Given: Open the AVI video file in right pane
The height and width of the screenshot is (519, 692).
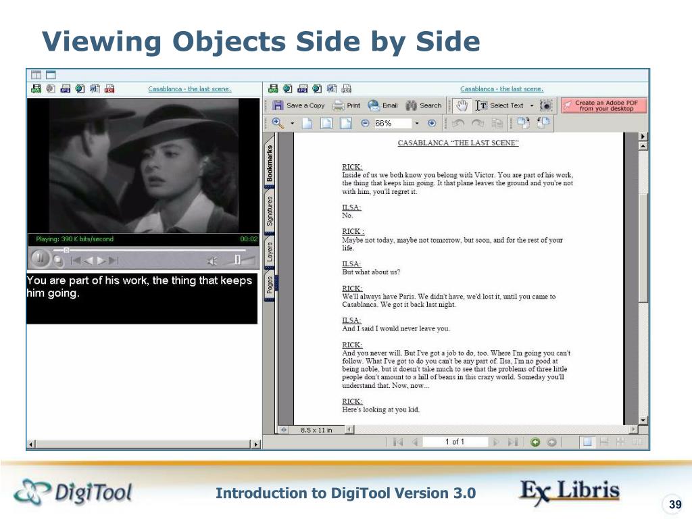Looking at the screenshot, I should [273, 89].
